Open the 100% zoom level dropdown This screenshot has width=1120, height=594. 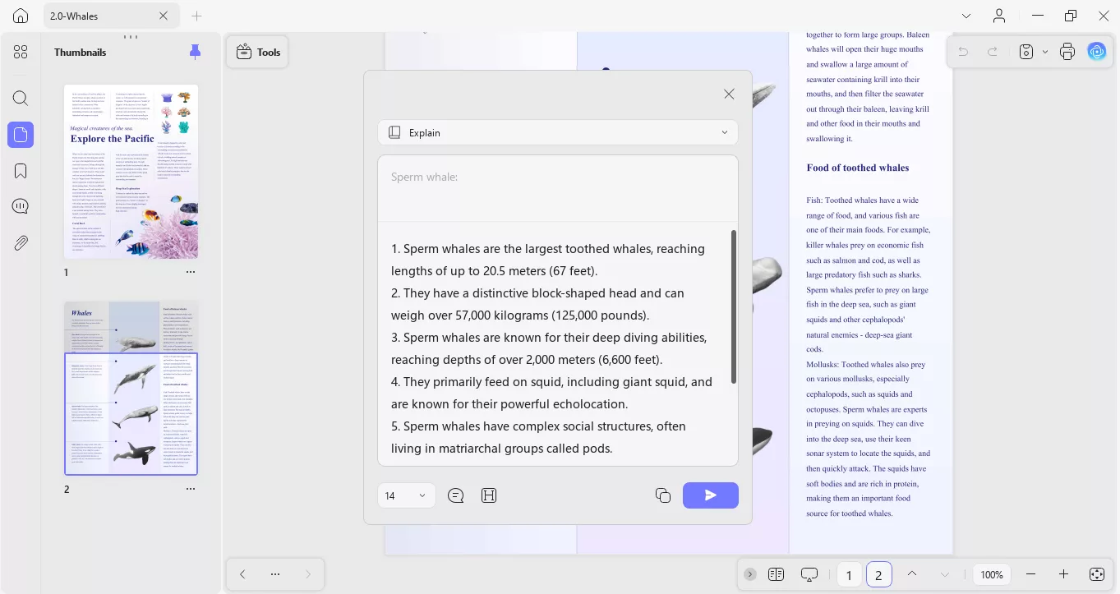pos(992,574)
